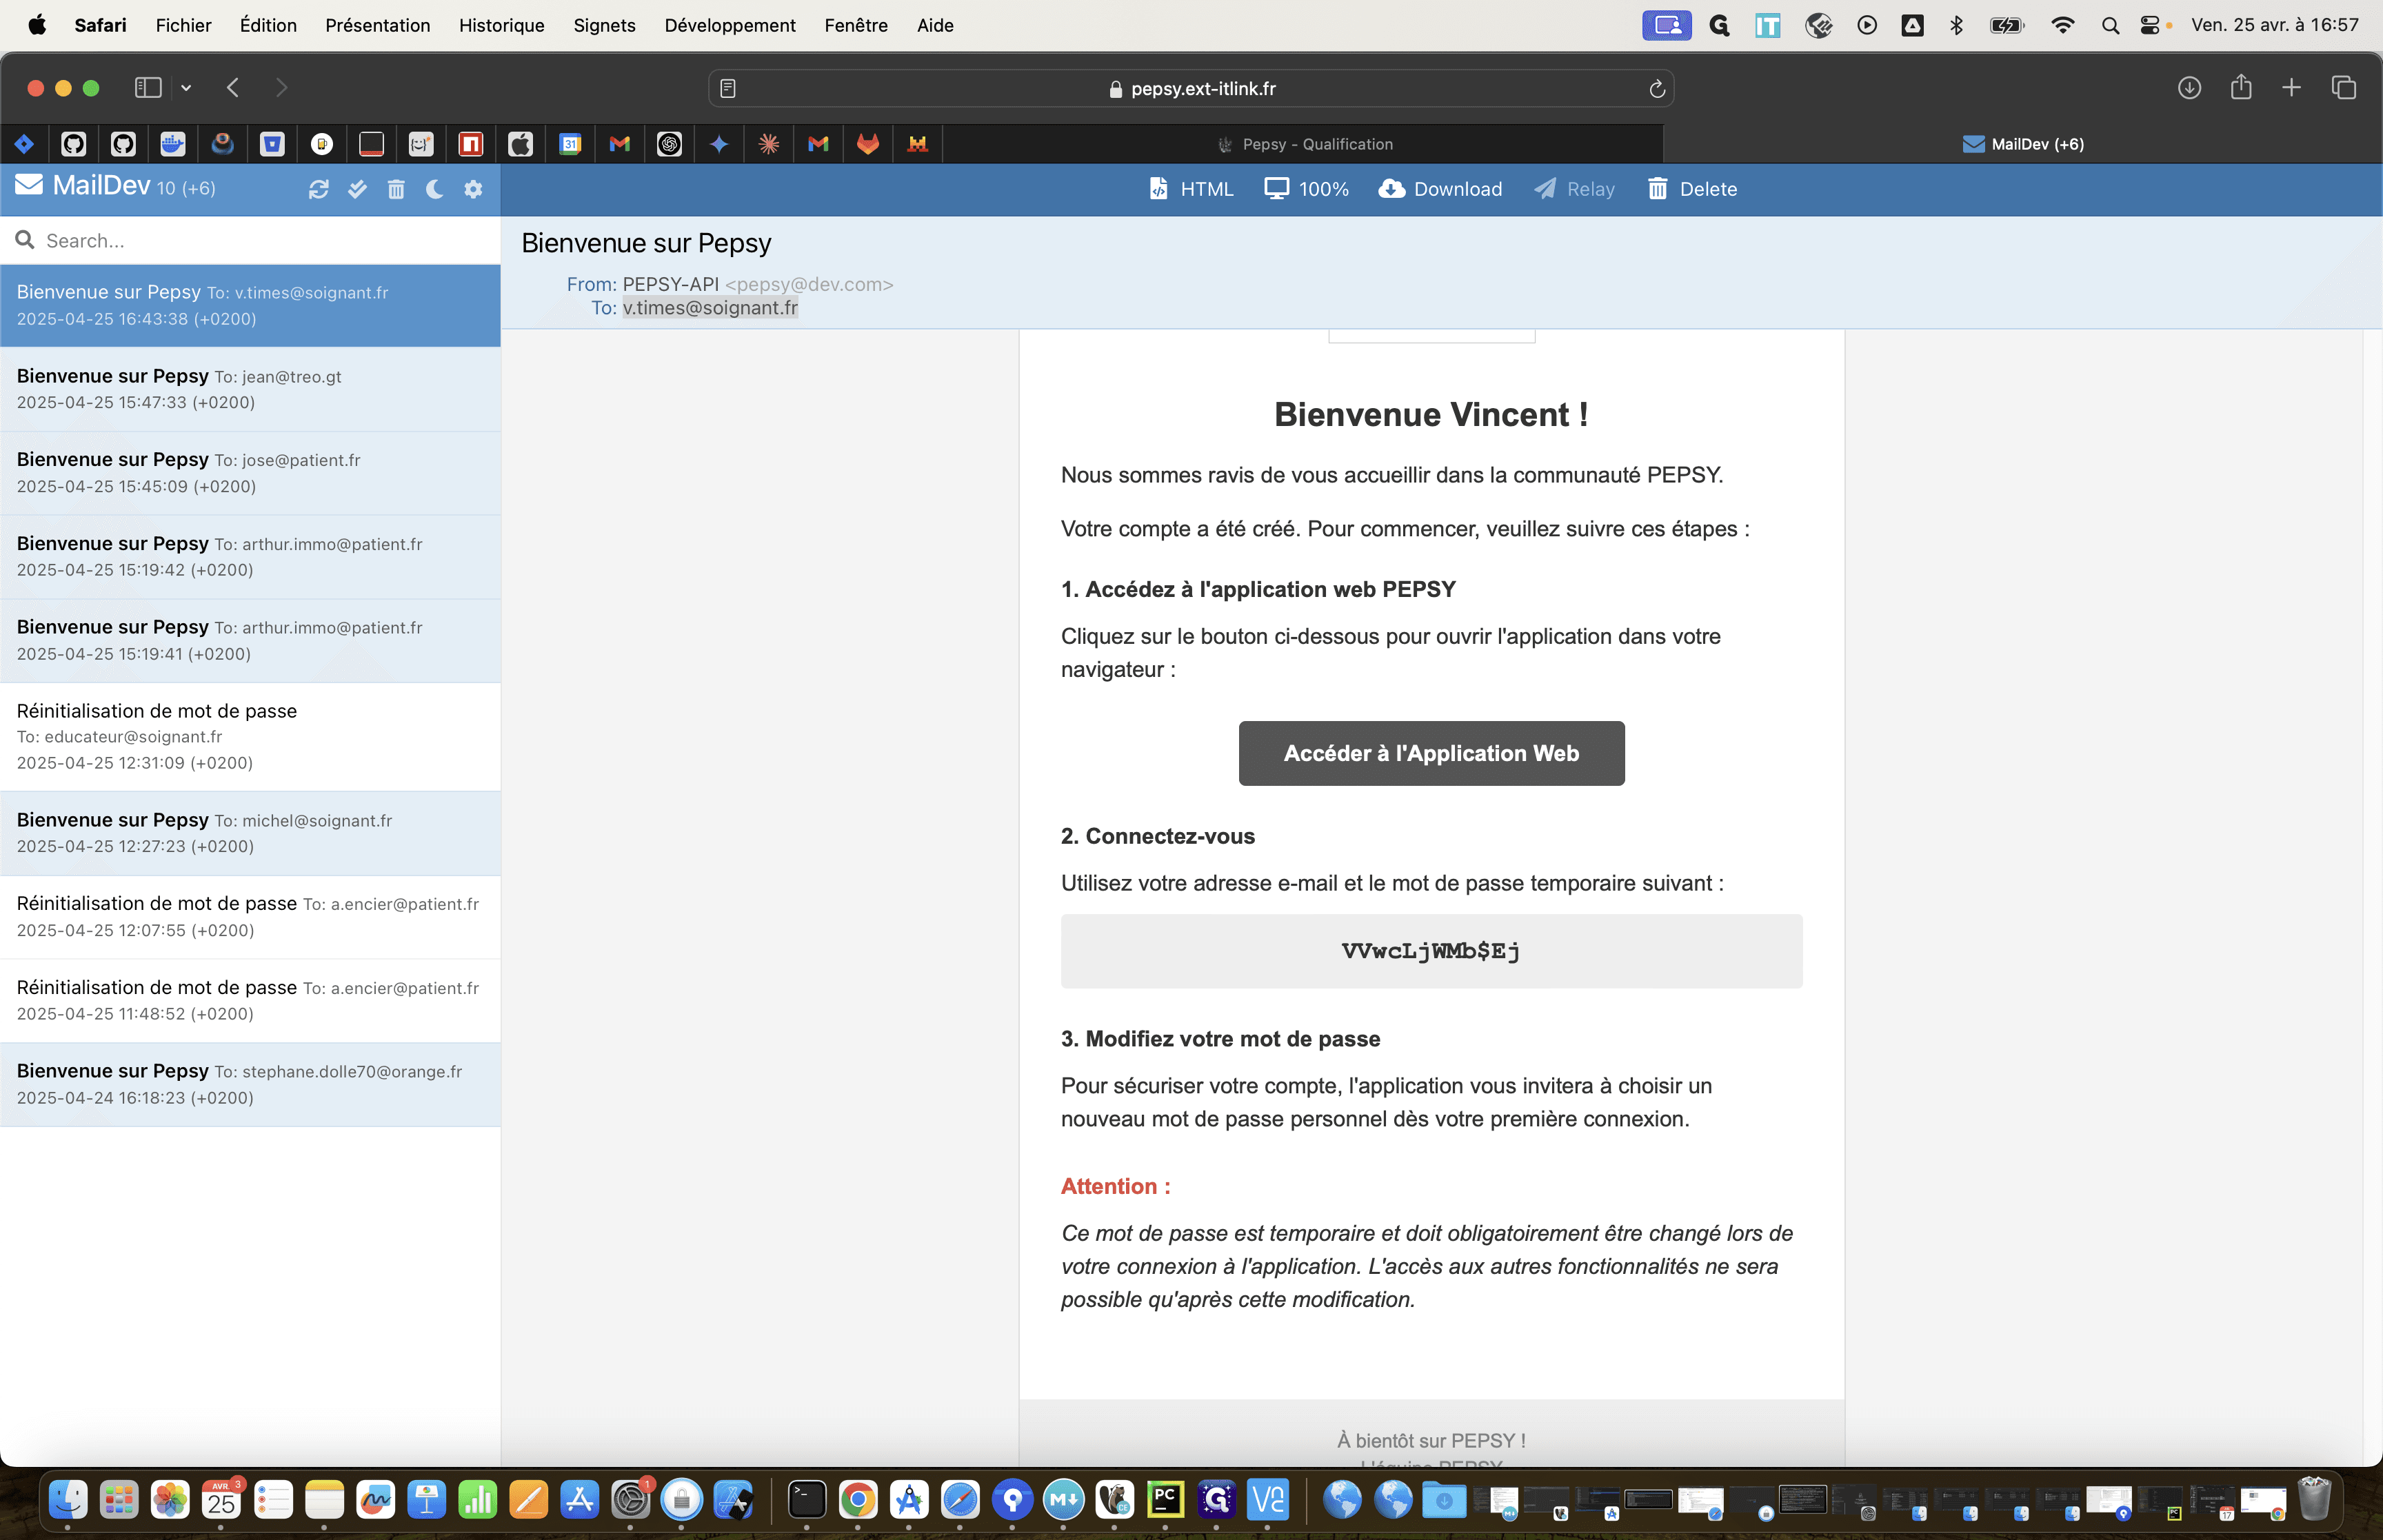
Task: Open a new Safari tab
Action: 2291,88
